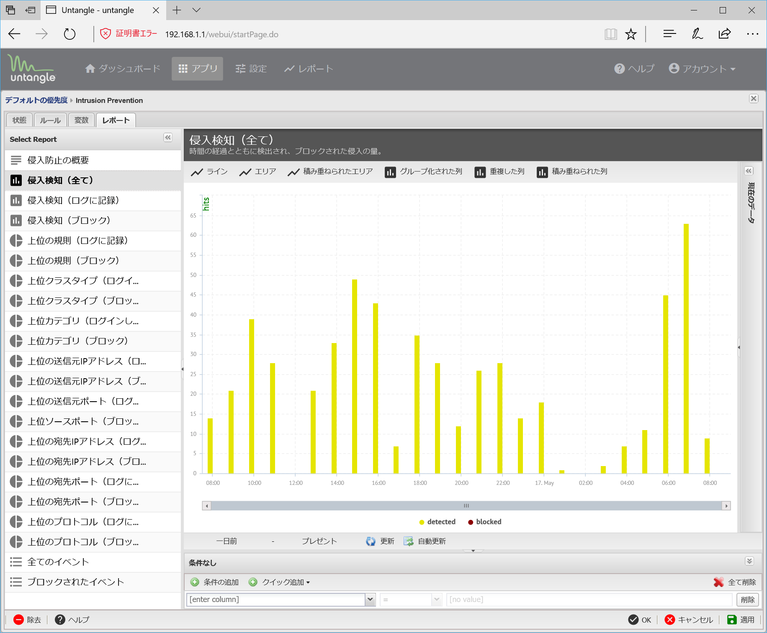Click the 適用 apply button
Viewport: 767px width, 633px height.
tap(741, 620)
